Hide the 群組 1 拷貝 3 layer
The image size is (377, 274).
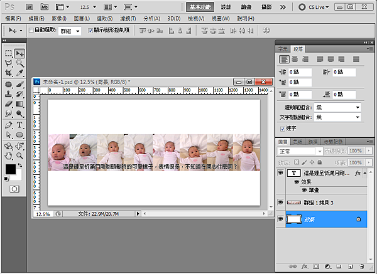tap(281, 203)
